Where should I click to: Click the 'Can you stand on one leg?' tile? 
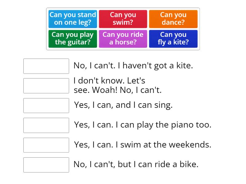(x=73, y=19)
